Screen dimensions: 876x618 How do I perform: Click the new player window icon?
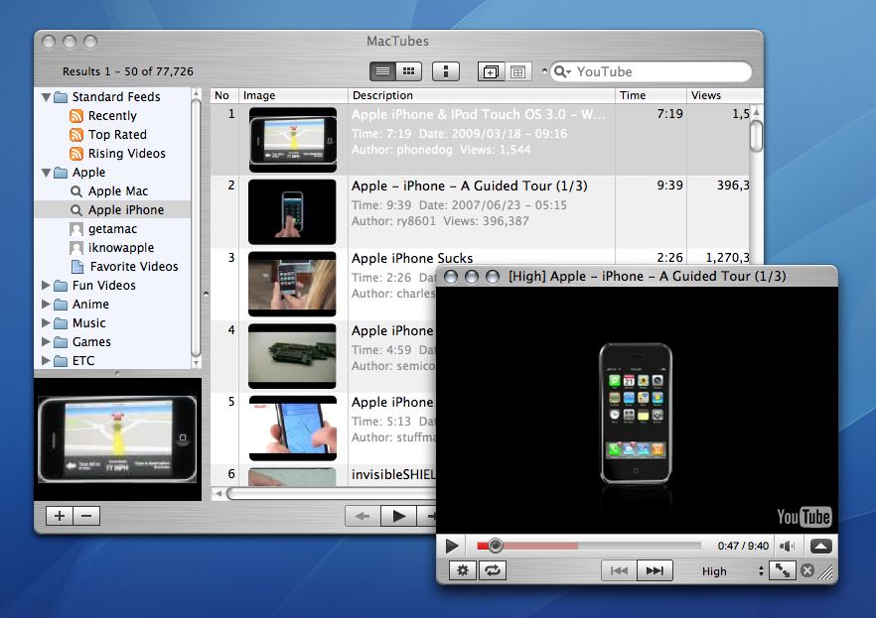pyautogui.click(x=491, y=71)
